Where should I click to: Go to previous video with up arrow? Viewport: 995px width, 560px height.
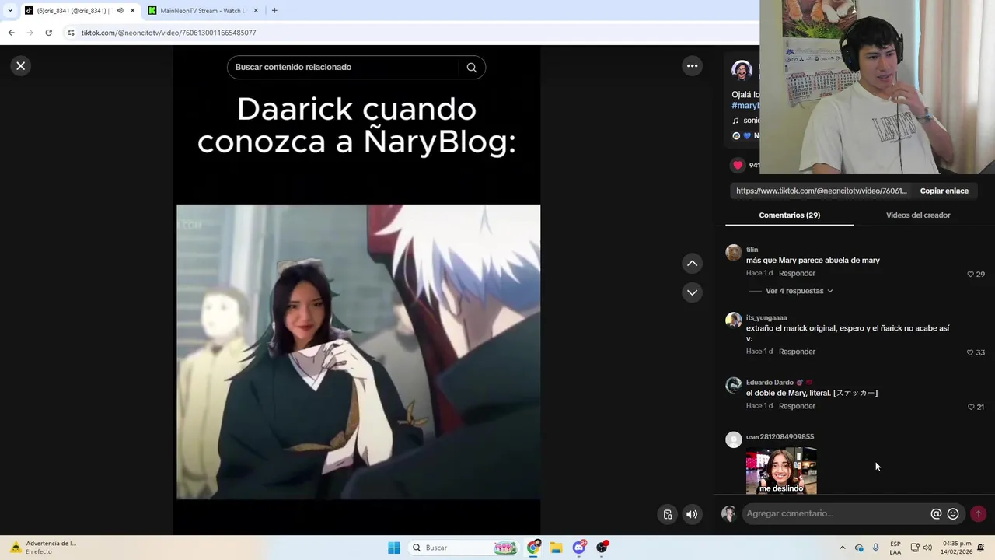pyautogui.click(x=692, y=264)
